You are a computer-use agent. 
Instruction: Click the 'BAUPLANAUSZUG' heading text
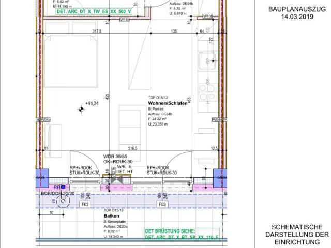297,9
